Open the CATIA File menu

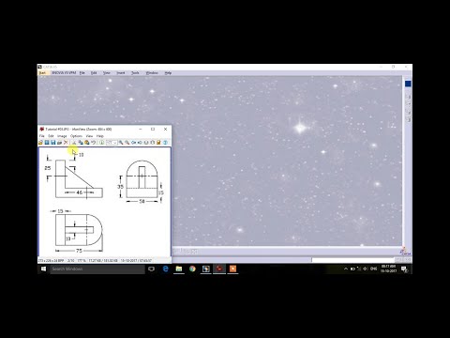point(82,72)
